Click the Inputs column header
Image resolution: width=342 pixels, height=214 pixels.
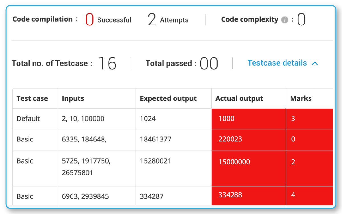pos(73,98)
